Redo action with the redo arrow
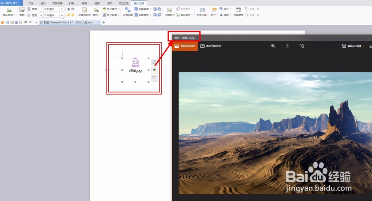The image size is (372, 201). tap(30, 23)
